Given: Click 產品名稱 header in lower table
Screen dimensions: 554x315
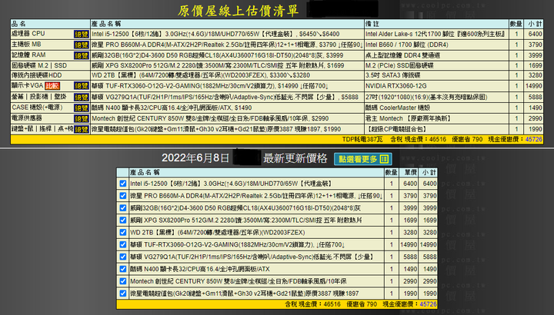Looking at the screenshot, I should pyautogui.click(x=145, y=173).
